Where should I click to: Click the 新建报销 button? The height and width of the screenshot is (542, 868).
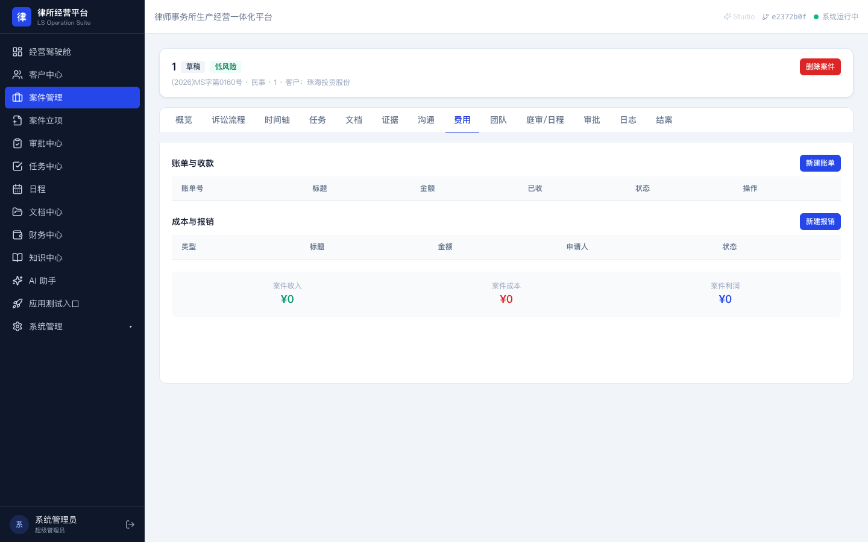click(820, 222)
